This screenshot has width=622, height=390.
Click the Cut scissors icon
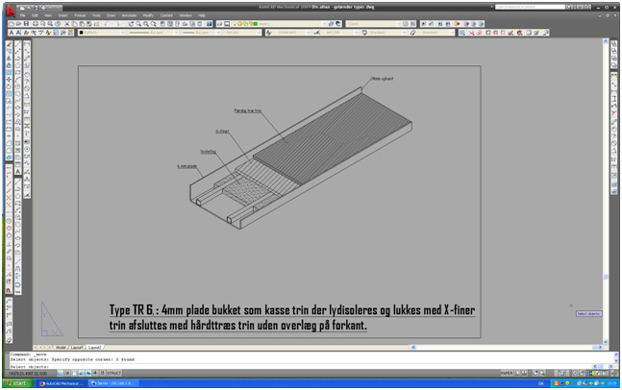pos(67,24)
